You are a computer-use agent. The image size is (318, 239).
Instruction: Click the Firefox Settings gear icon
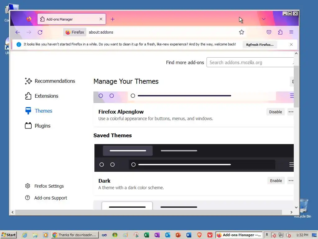point(28,186)
